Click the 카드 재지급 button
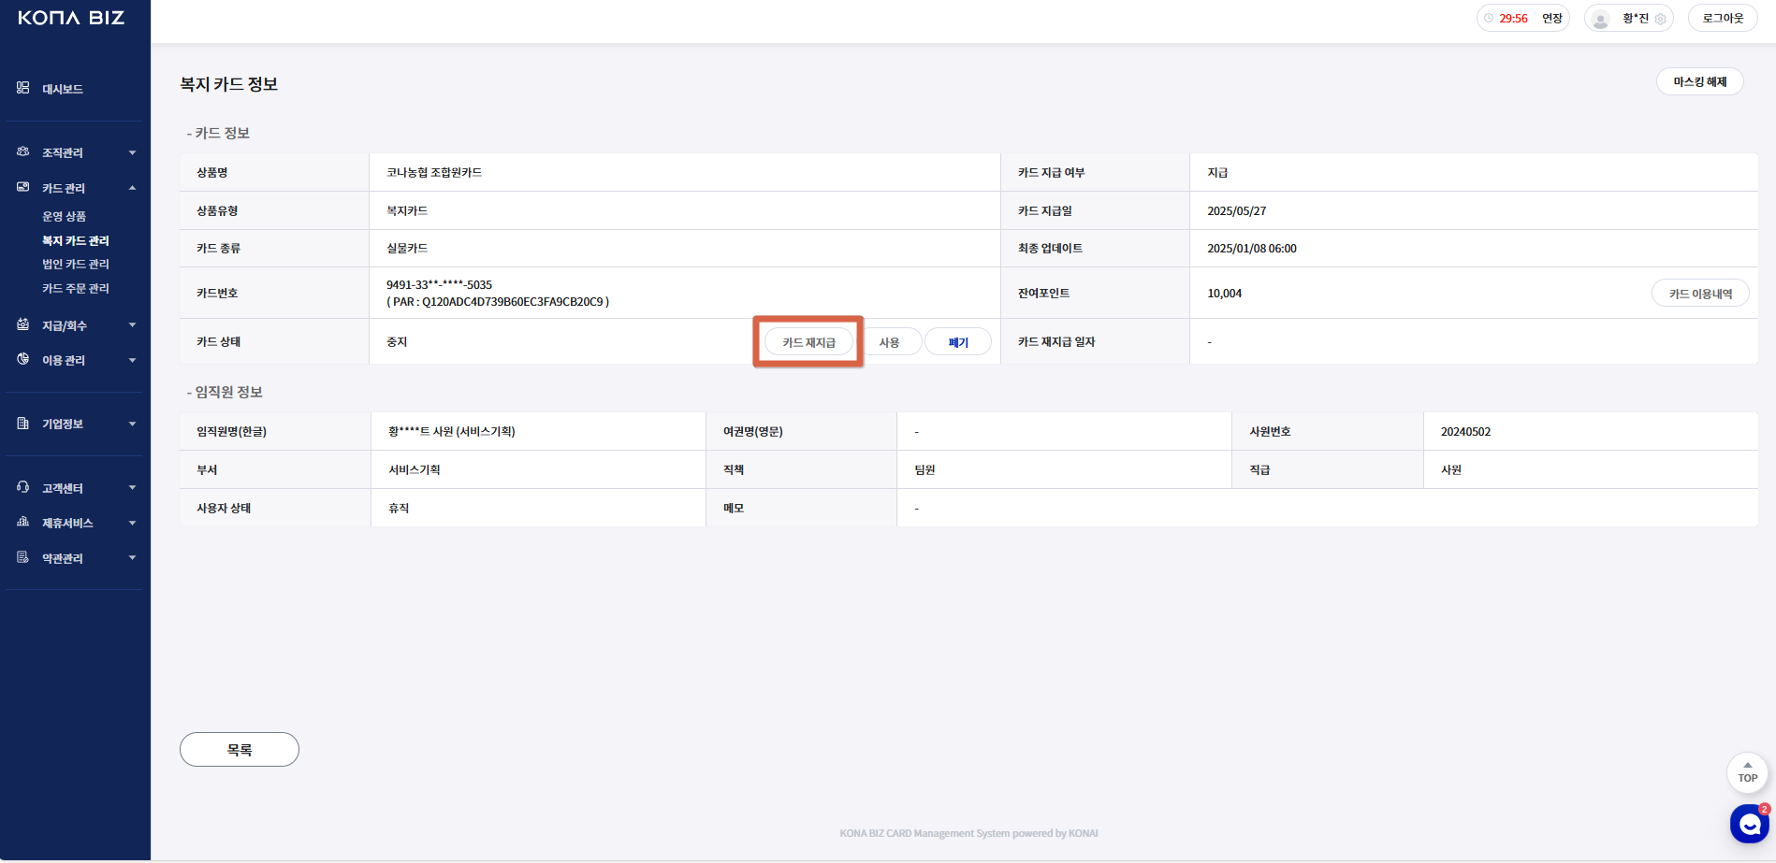This screenshot has width=1776, height=863. point(808,342)
